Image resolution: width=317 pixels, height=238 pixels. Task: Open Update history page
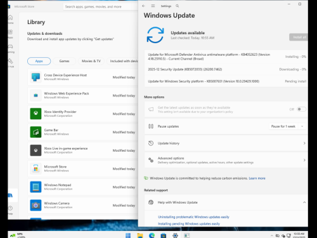coord(226,143)
